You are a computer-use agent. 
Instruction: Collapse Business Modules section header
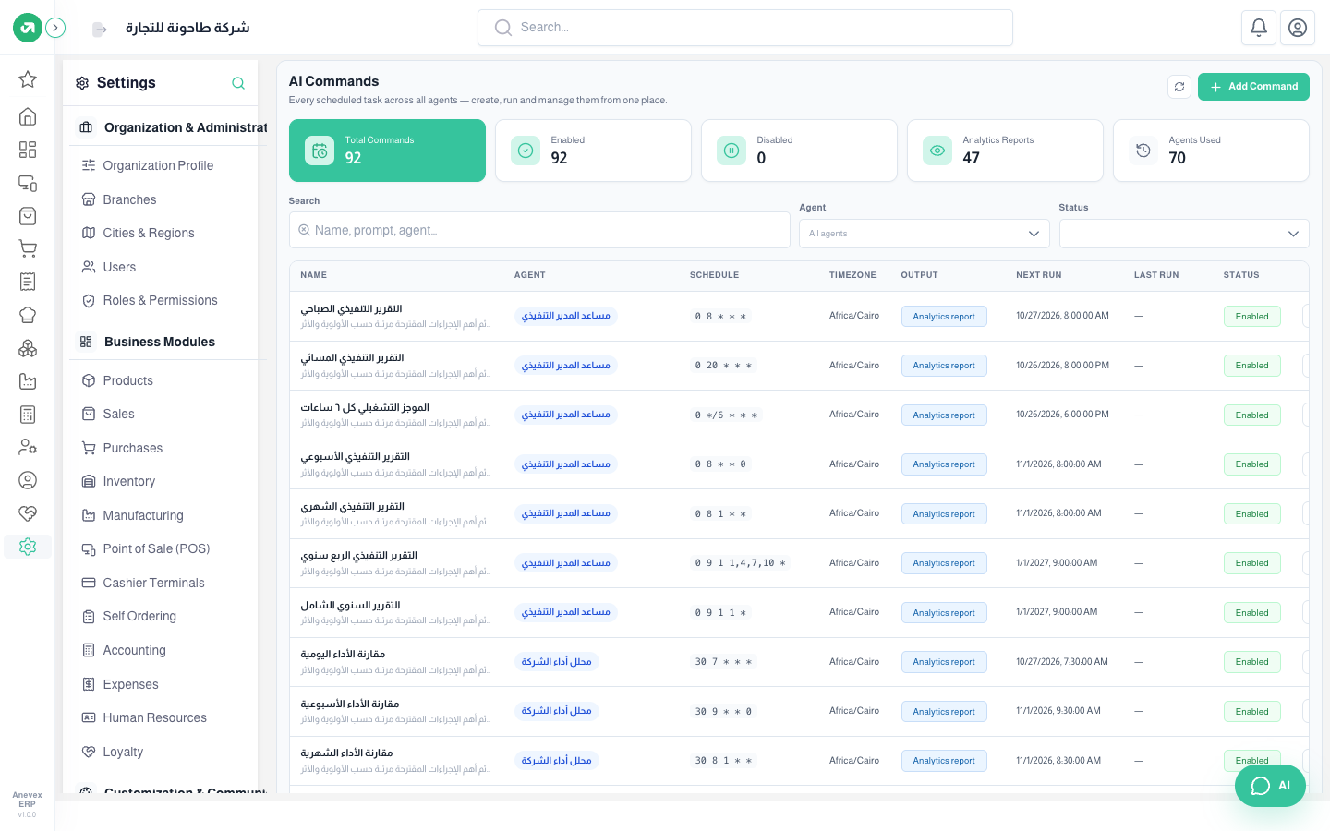tap(169, 342)
